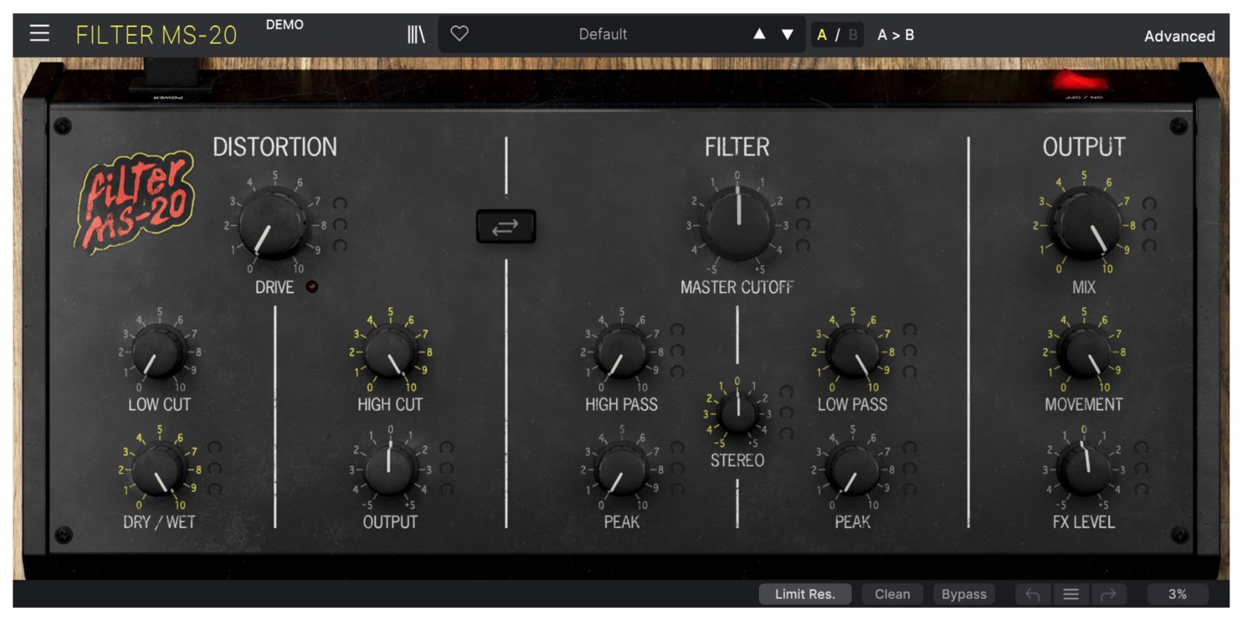Open the preset library browser

pos(416,34)
